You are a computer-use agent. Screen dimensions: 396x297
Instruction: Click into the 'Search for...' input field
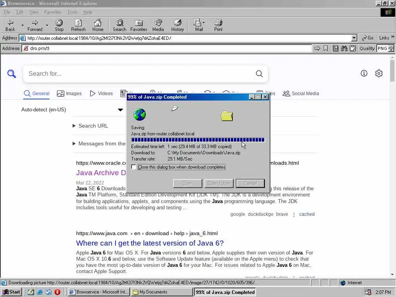pyautogui.click(x=142, y=74)
